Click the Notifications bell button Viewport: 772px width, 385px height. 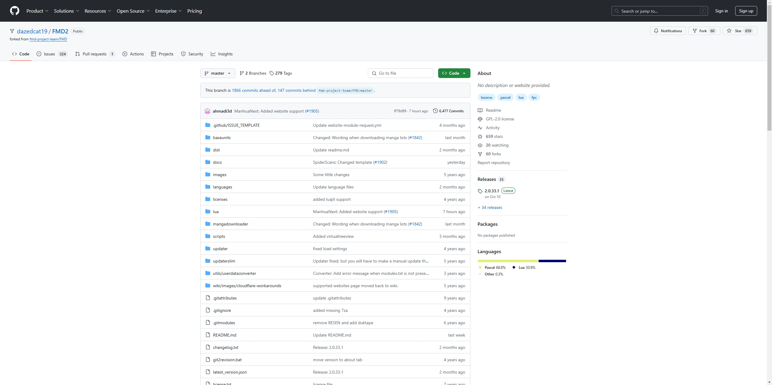(668, 31)
